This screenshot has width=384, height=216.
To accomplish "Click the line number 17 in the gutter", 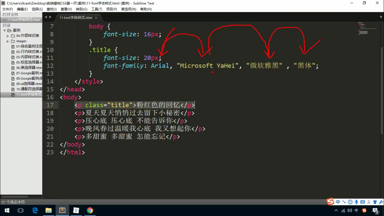I will tap(50, 105).
